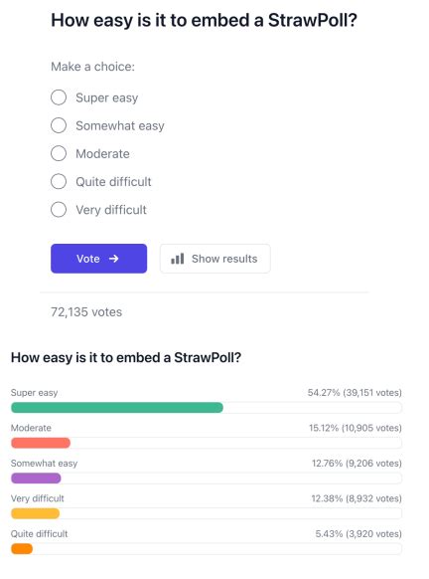
Task: Click the 5.43% (3,920 votes) result text
Action: (x=358, y=533)
